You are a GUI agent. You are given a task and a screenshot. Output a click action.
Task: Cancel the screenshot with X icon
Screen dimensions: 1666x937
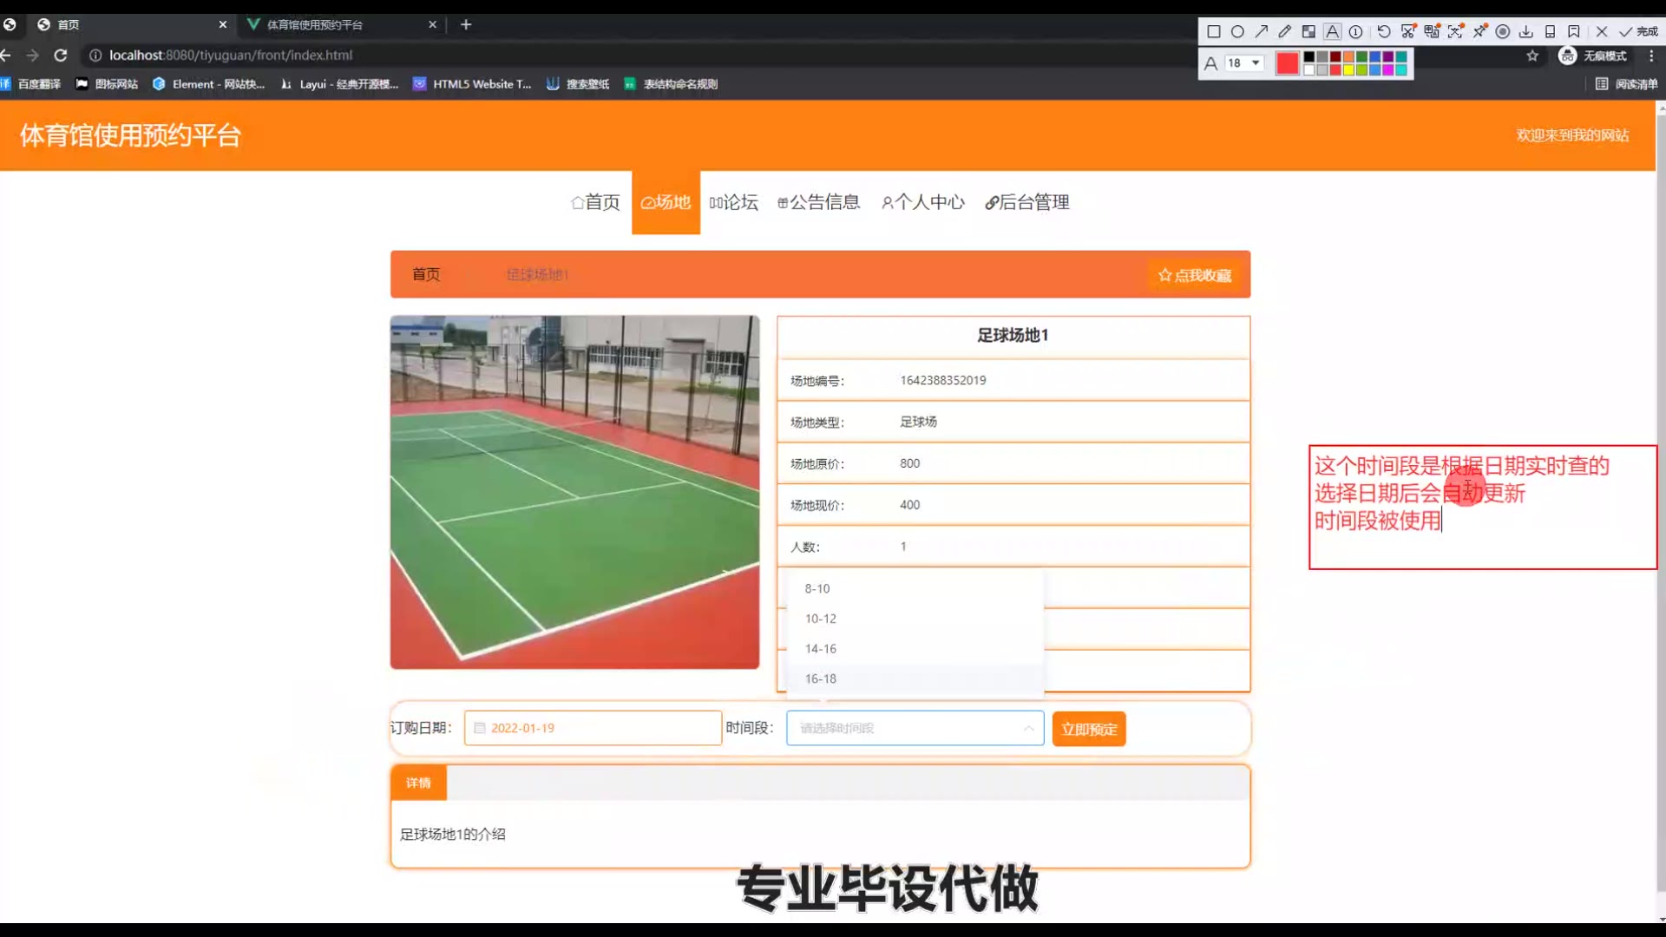point(1602,32)
